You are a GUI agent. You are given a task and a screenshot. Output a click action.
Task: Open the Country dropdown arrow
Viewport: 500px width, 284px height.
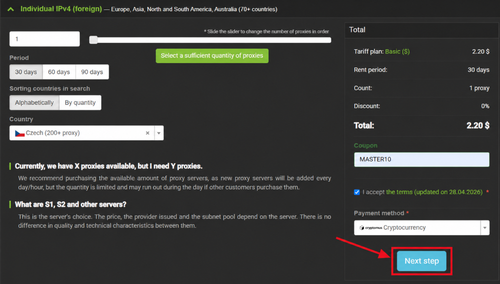click(159, 133)
